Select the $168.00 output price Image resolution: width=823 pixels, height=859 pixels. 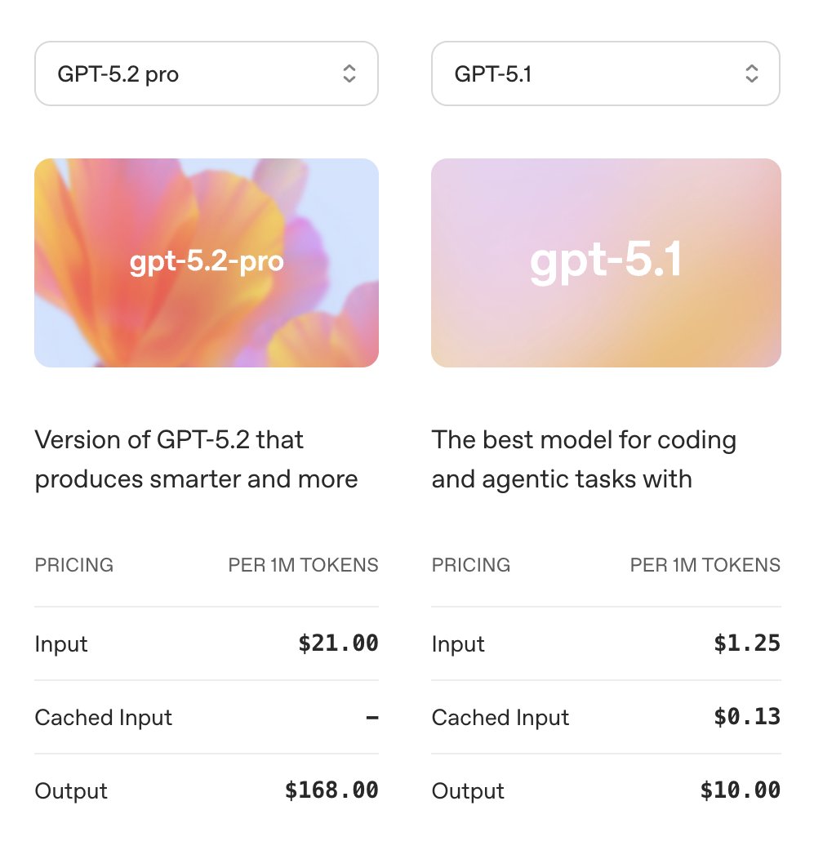point(331,790)
